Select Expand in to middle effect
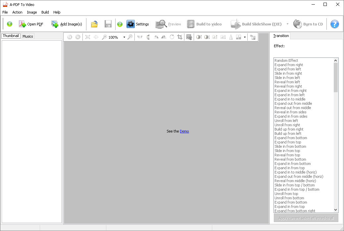The height and width of the screenshot is (231, 344). pyautogui.click(x=304, y=99)
